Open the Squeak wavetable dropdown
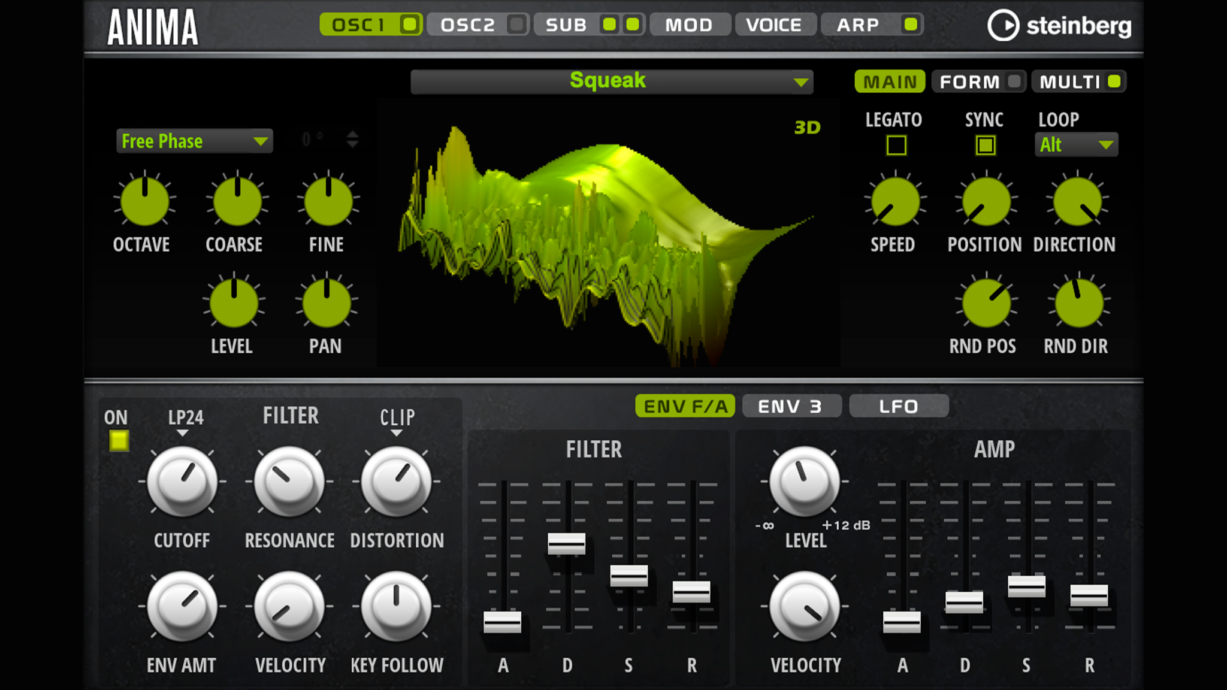 click(612, 81)
